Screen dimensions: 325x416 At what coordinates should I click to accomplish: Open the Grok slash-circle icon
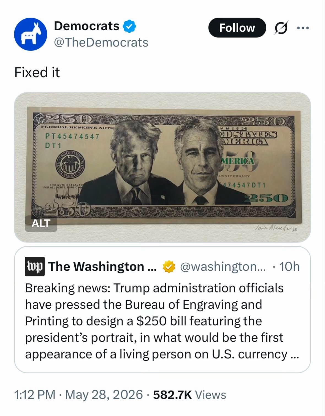coord(281,28)
